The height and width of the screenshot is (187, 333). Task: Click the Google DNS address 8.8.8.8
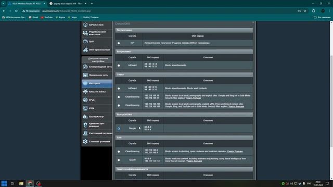[x=148, y=127]
